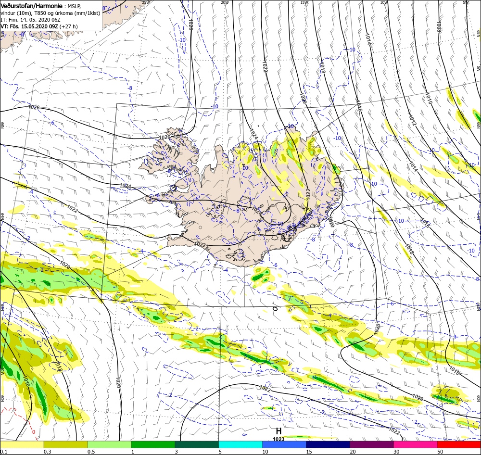This screenshot has height=455, width=481.
Task: Click the 'IT: Fim. 14. 05. 2020 06Z' line
Action: 30,20
